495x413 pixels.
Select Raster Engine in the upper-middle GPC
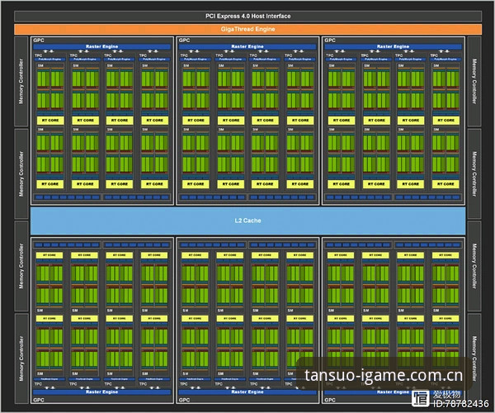(247, 46)
